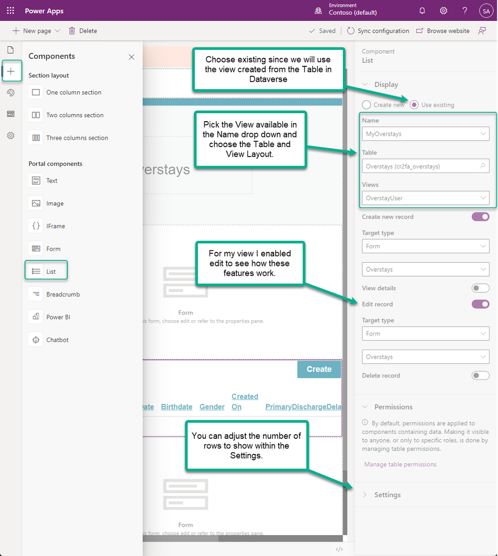Image resolution: width=498 pixels, height=556 pixels.
Task: Click the Delete button
Action: [83, 31]
